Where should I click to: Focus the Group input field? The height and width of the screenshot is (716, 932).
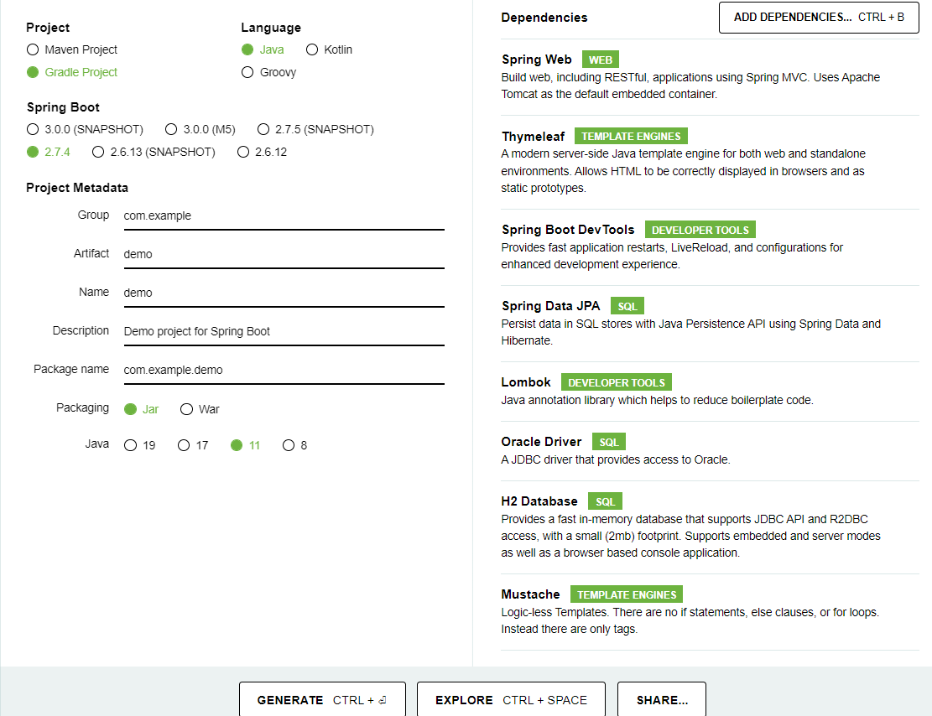click(x=284, y=216)
